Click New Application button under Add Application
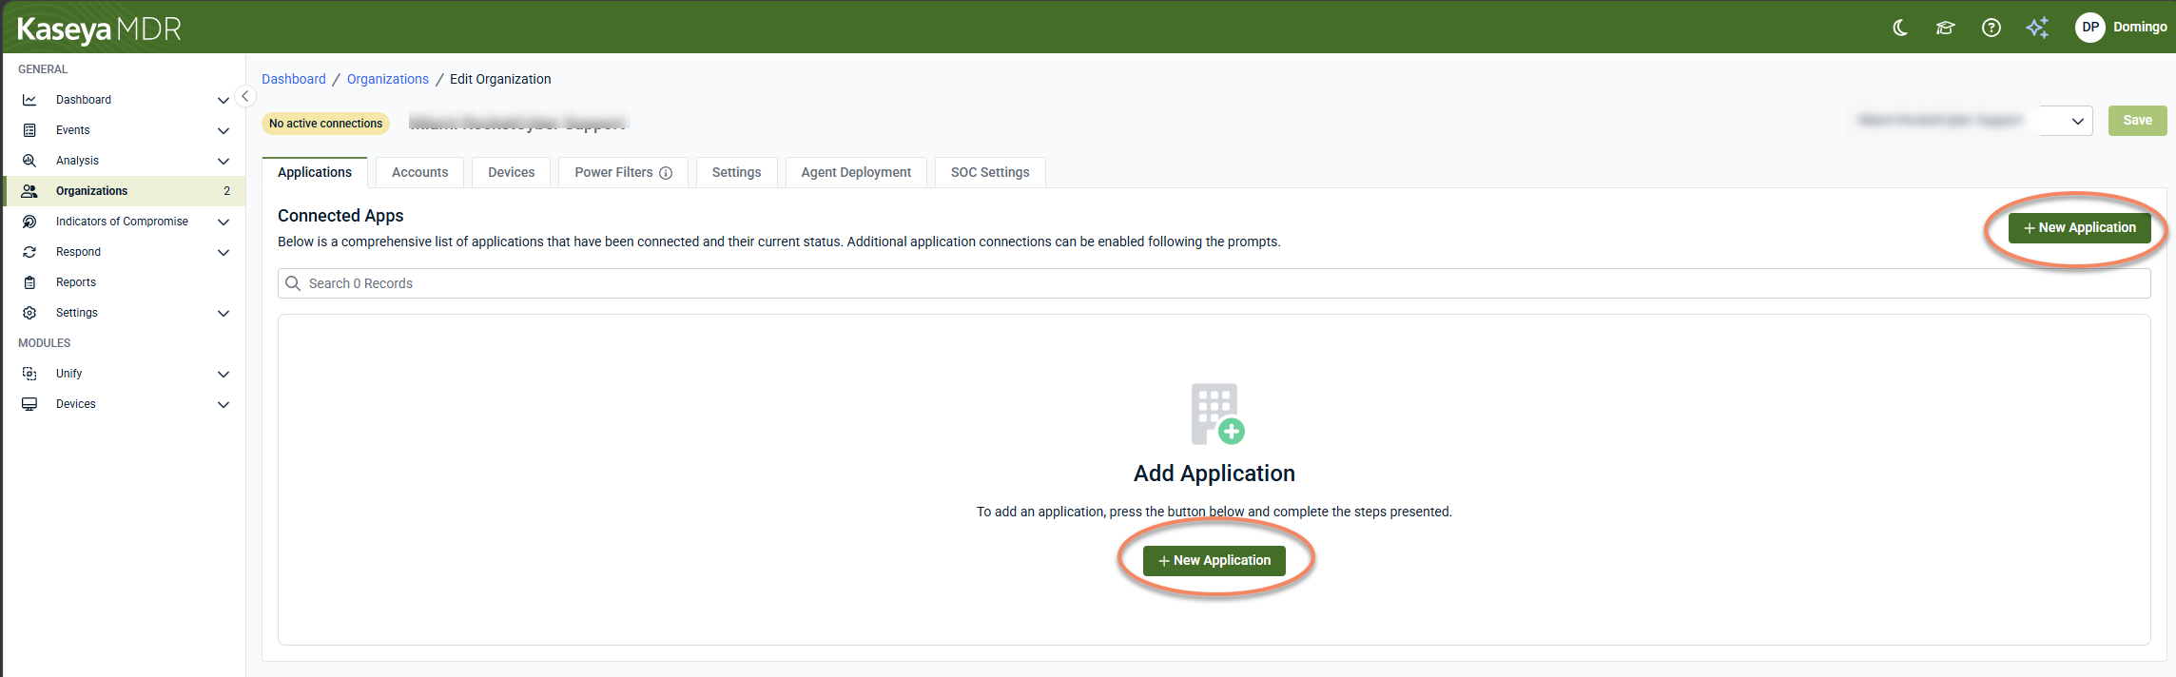Screen dimensions: 2176x677 point(1214,561)
